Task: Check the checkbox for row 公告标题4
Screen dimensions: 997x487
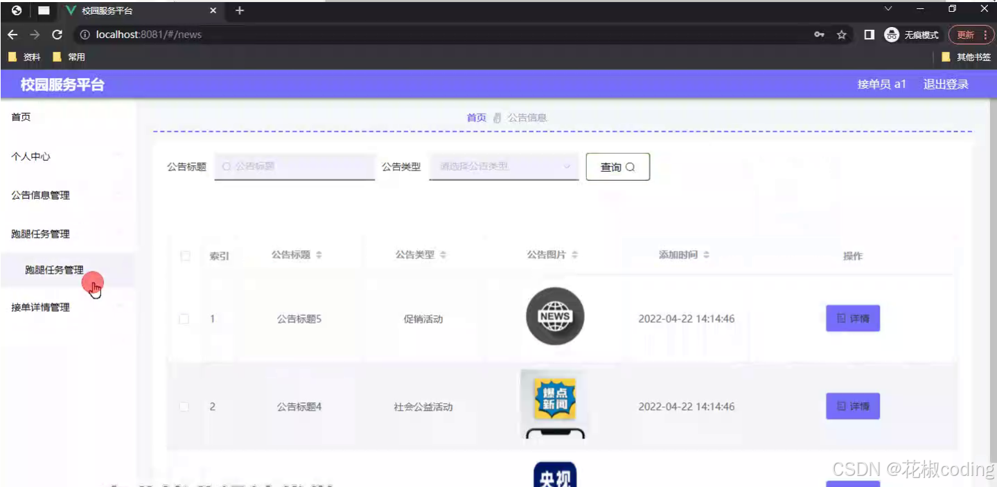Action: 184,407
